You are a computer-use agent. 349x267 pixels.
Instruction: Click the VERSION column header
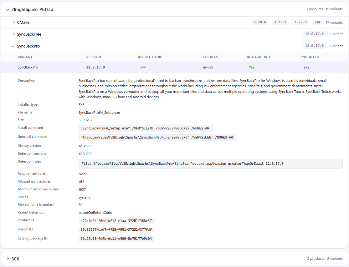94,57
